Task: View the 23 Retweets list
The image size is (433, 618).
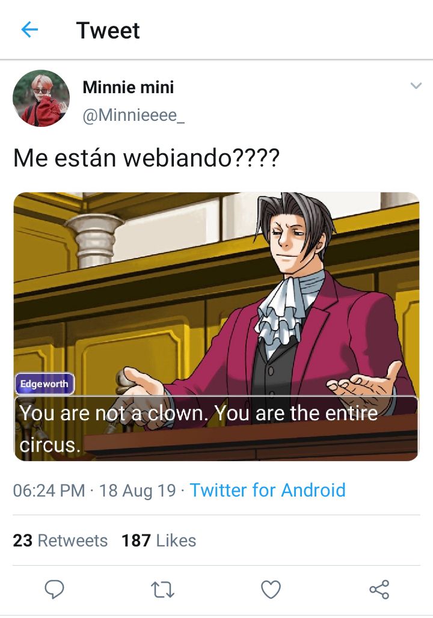Action: [x=60, y=540]
